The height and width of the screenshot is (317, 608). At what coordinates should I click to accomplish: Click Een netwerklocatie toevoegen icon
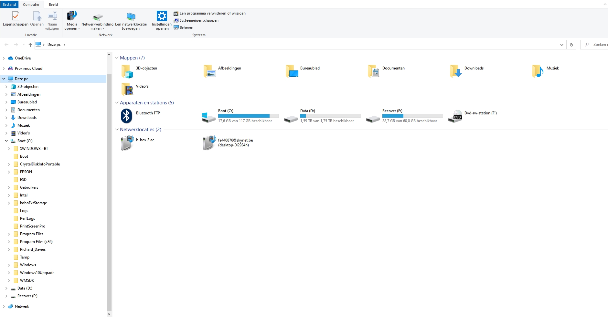point(131,16)
